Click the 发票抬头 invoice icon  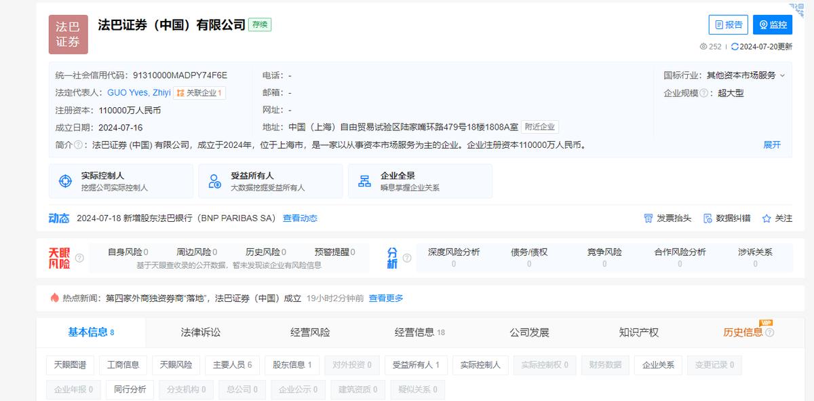648,218
